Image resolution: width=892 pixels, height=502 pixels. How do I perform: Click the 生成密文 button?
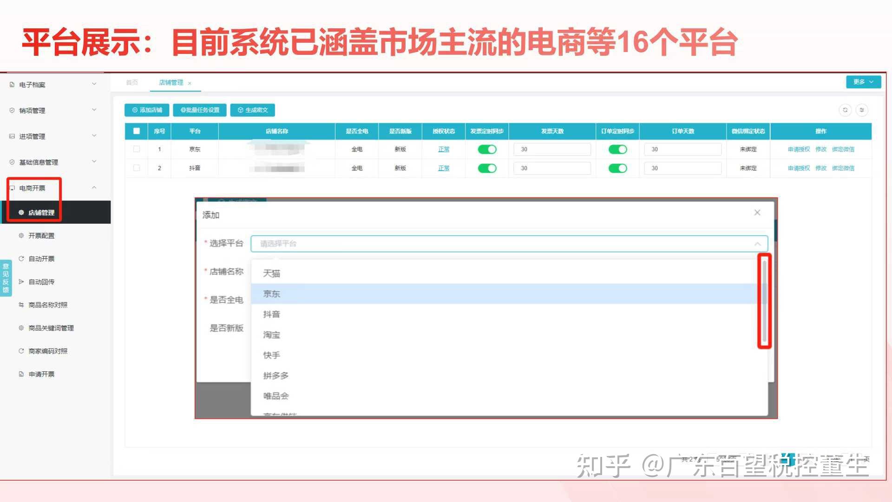click(253, 110)
